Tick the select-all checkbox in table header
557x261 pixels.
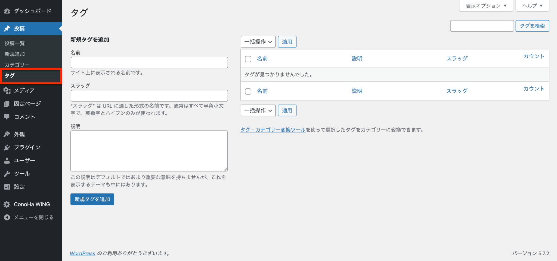(248, 59)
